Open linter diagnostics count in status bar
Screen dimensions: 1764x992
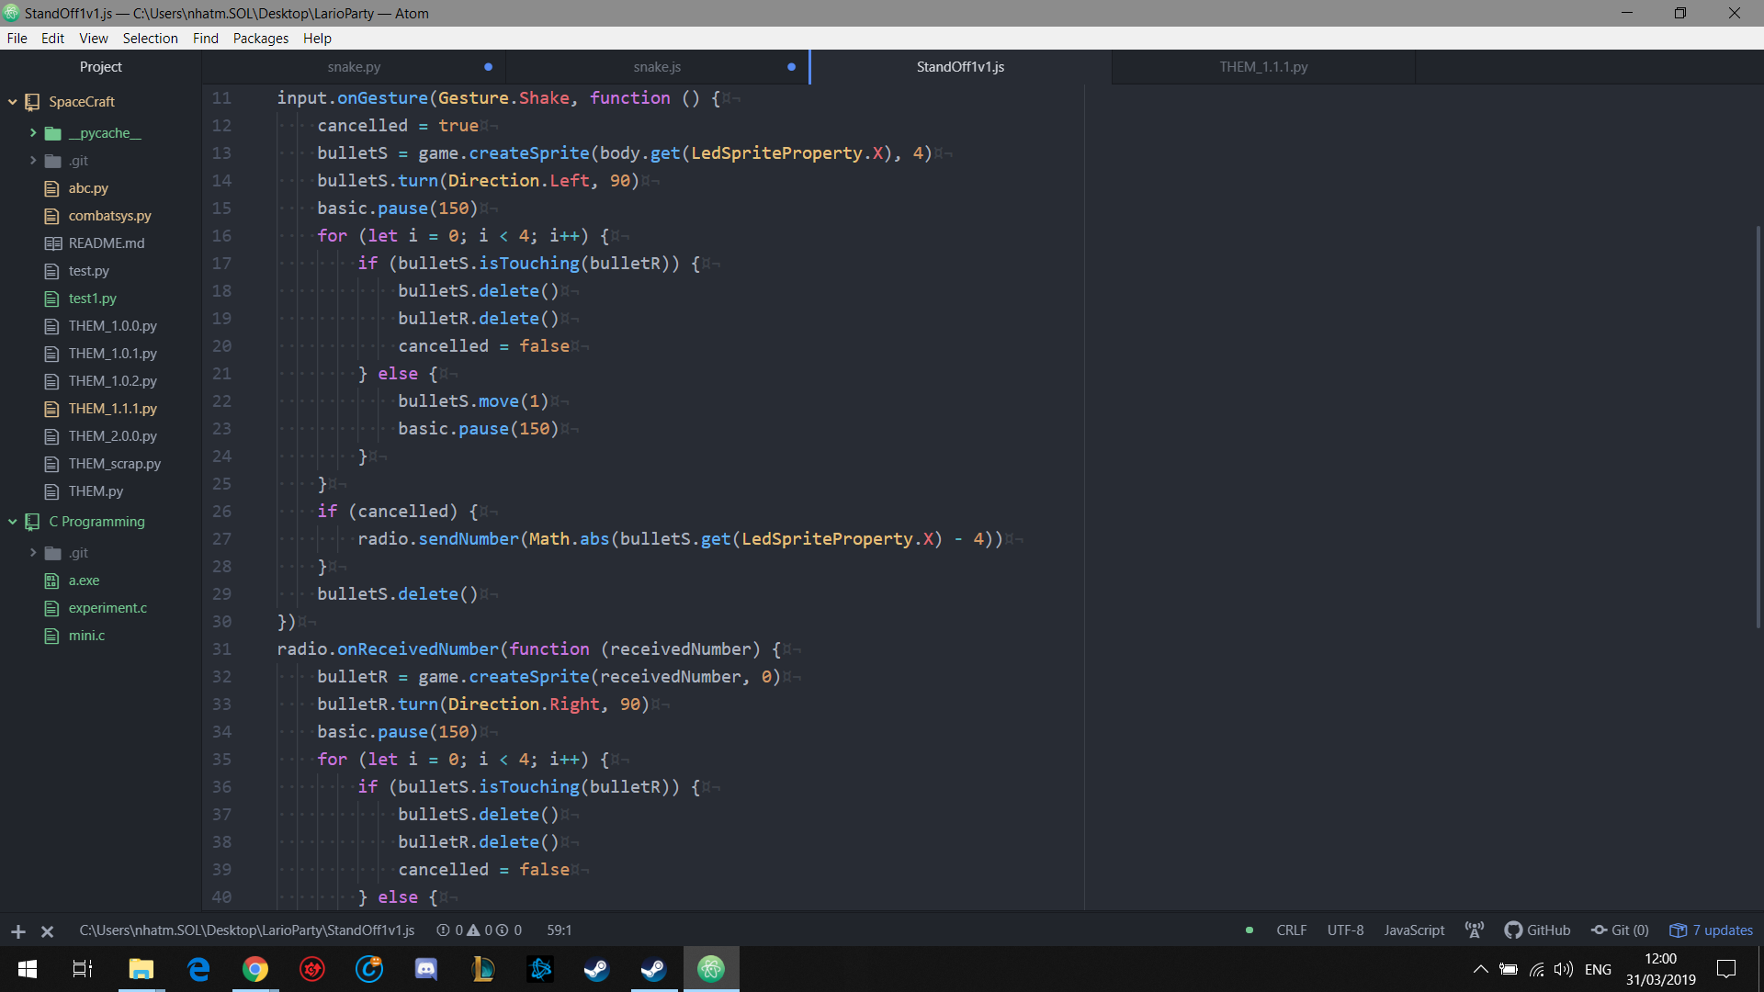(x=479, y=930)
